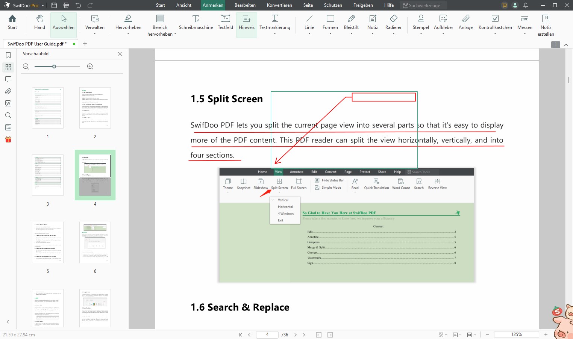
Task: Expand the Formen dropdown arrow
Action: 330,33
